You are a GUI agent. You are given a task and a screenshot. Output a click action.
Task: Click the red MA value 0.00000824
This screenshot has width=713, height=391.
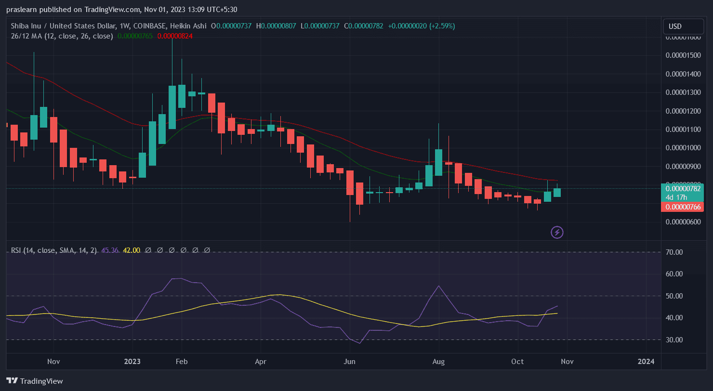point(175,36)
